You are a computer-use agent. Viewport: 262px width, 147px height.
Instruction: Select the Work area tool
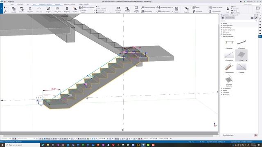coord(39,10)
